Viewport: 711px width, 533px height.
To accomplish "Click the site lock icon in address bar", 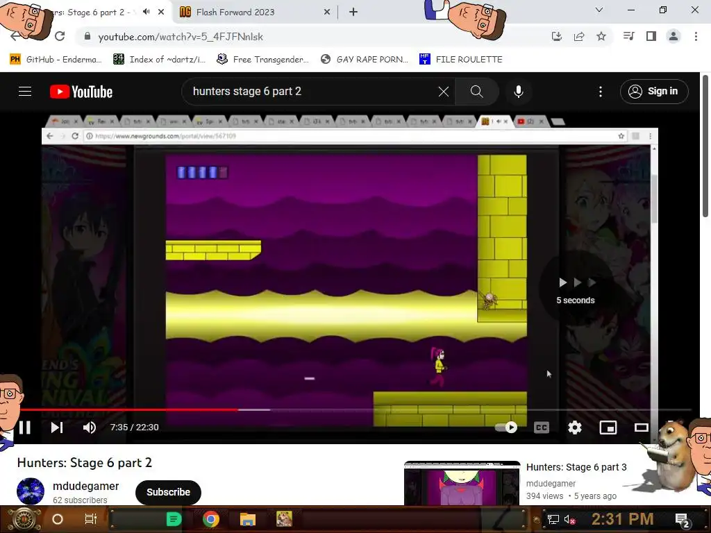I will click(x=87, y=36).
